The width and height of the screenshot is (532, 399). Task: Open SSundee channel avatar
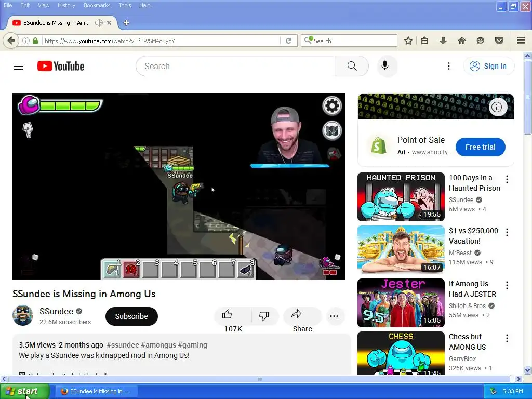point(23,315)
